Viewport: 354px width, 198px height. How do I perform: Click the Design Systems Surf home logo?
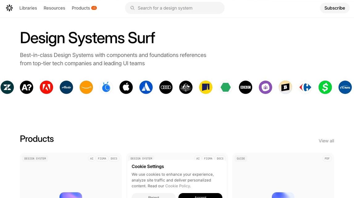click(x=9, y=8)
